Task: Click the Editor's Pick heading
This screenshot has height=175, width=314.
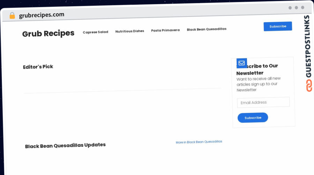Action: [38, 67]
